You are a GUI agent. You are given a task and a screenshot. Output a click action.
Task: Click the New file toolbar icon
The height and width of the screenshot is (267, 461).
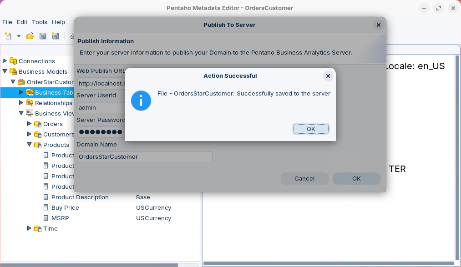click(8, 36)
